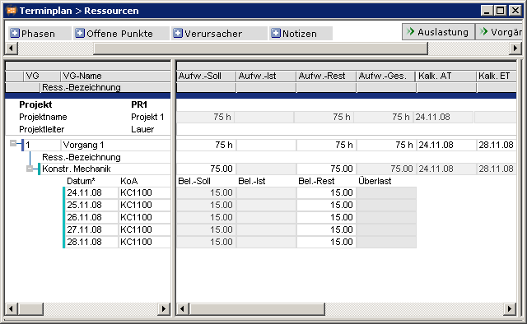Click right pane scrollbar right arrow
Viewport: 527px width, 324px height.
[x=510, y=308]
